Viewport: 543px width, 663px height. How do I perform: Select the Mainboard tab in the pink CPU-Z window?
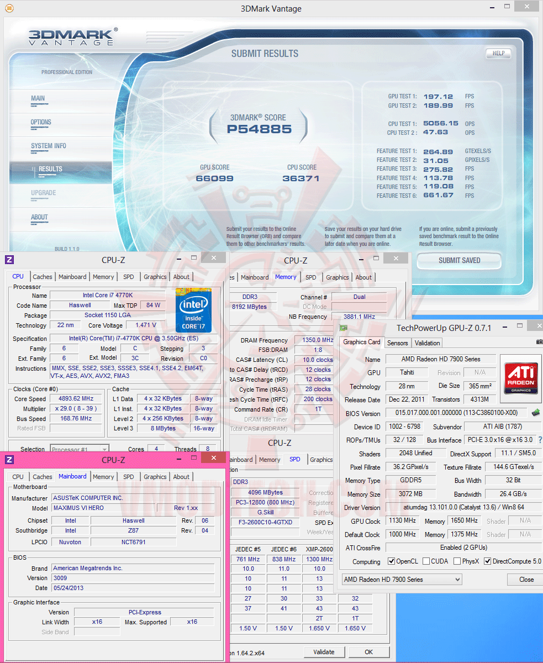click(x=72, y=476)
